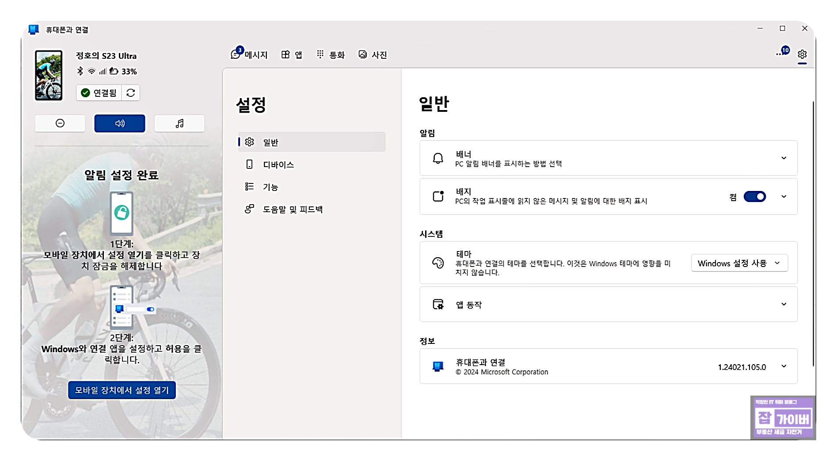Click the device name 정호의 S23 Ultra

(106, 56)
